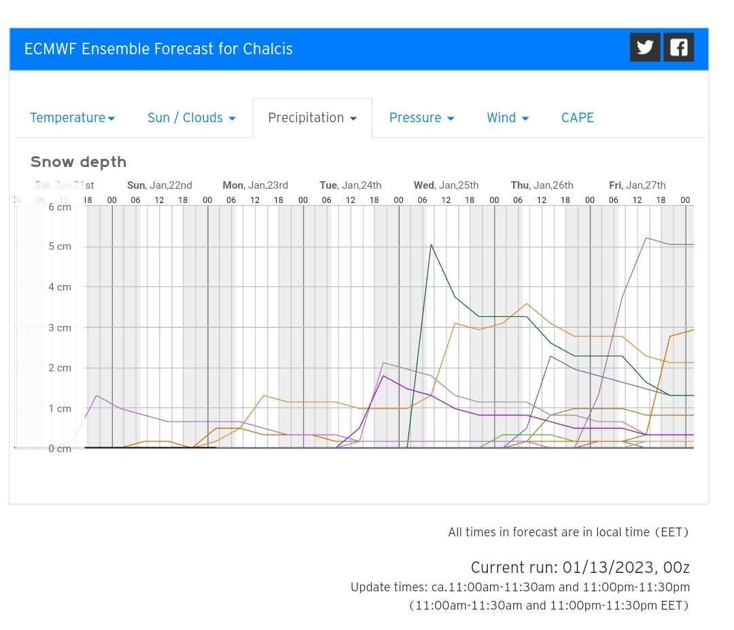This screenshot has width=734, height=630.
Task: Select the Wed, Jan,25th date label
Action: (x=446, y=185)
